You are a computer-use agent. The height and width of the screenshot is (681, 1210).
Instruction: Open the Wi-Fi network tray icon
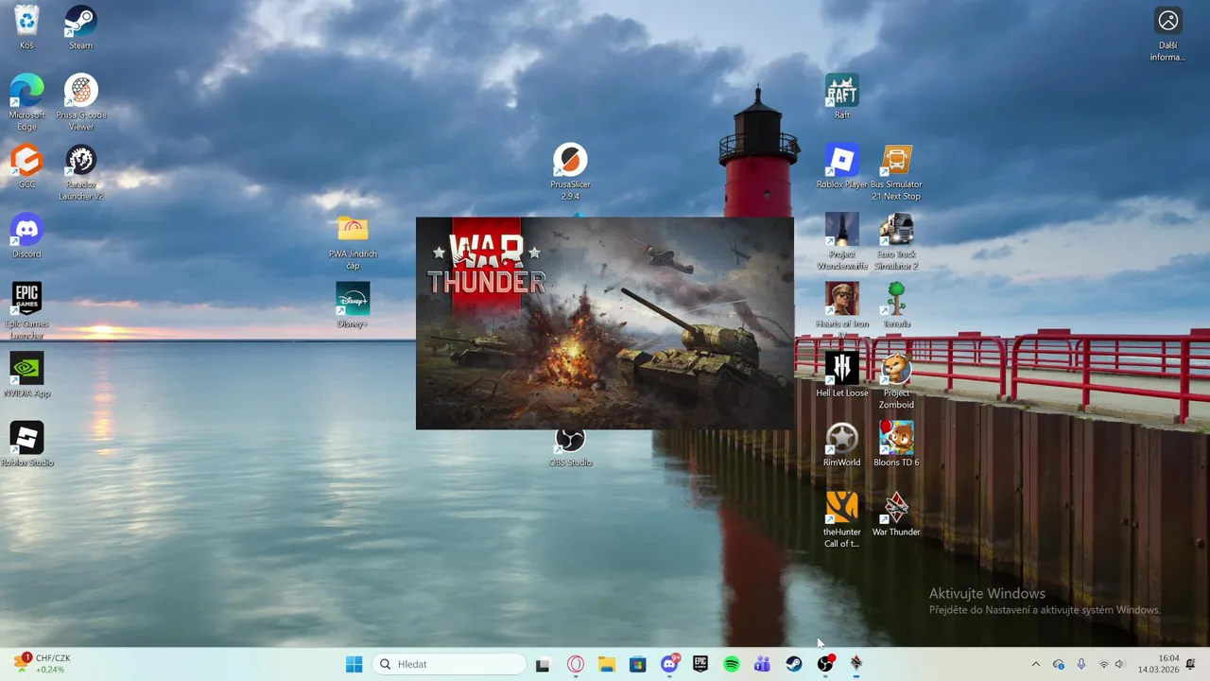[x=1103, y=664]
